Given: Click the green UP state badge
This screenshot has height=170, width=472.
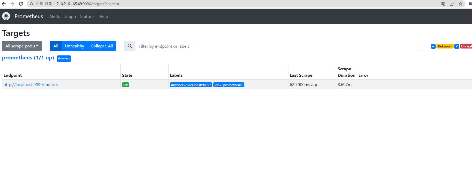Looking at the screenshot, I should pos(125,85).
